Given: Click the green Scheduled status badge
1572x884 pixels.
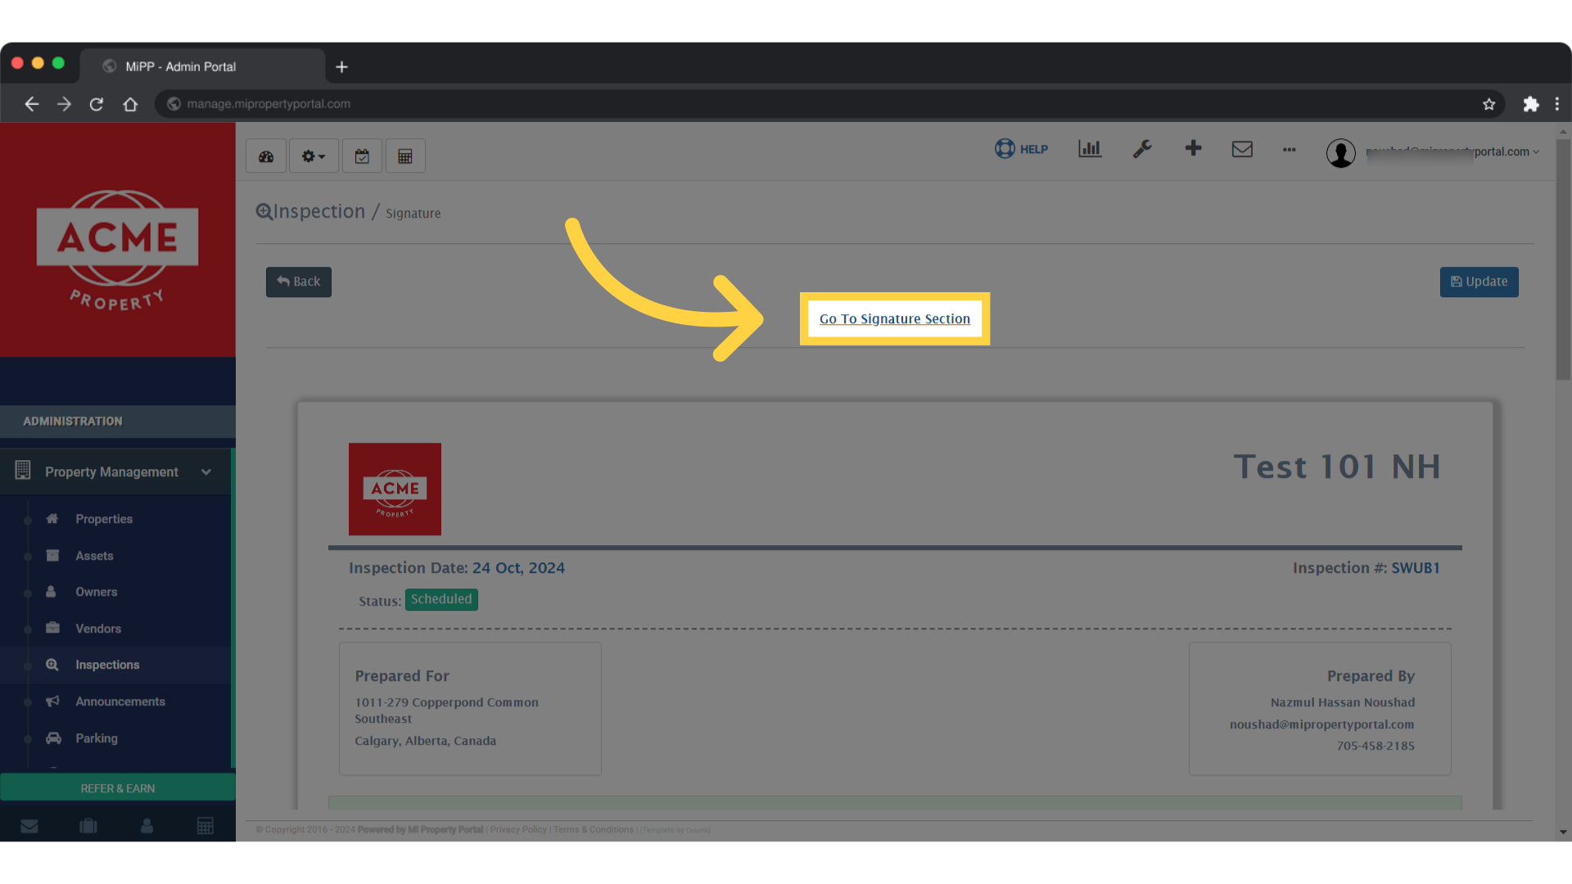Looking at the screenshot, I should click(440, 599).
